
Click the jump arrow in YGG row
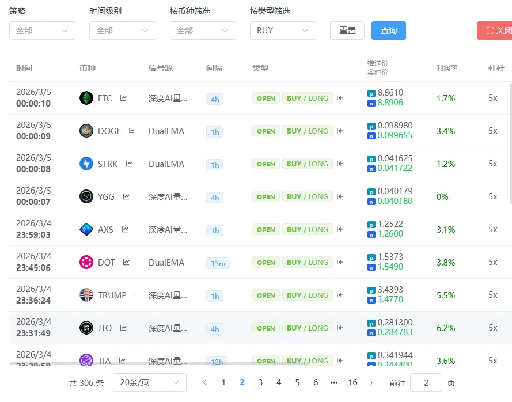point(340,196)
